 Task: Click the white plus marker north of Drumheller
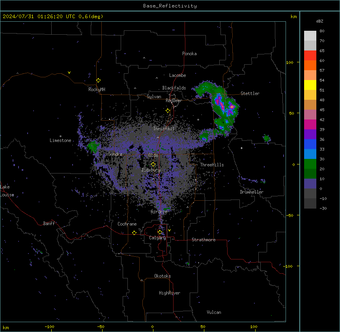(x=241, y=148)
